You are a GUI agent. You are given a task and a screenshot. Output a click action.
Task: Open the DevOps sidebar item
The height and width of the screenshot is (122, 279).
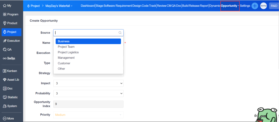(9, 58)
